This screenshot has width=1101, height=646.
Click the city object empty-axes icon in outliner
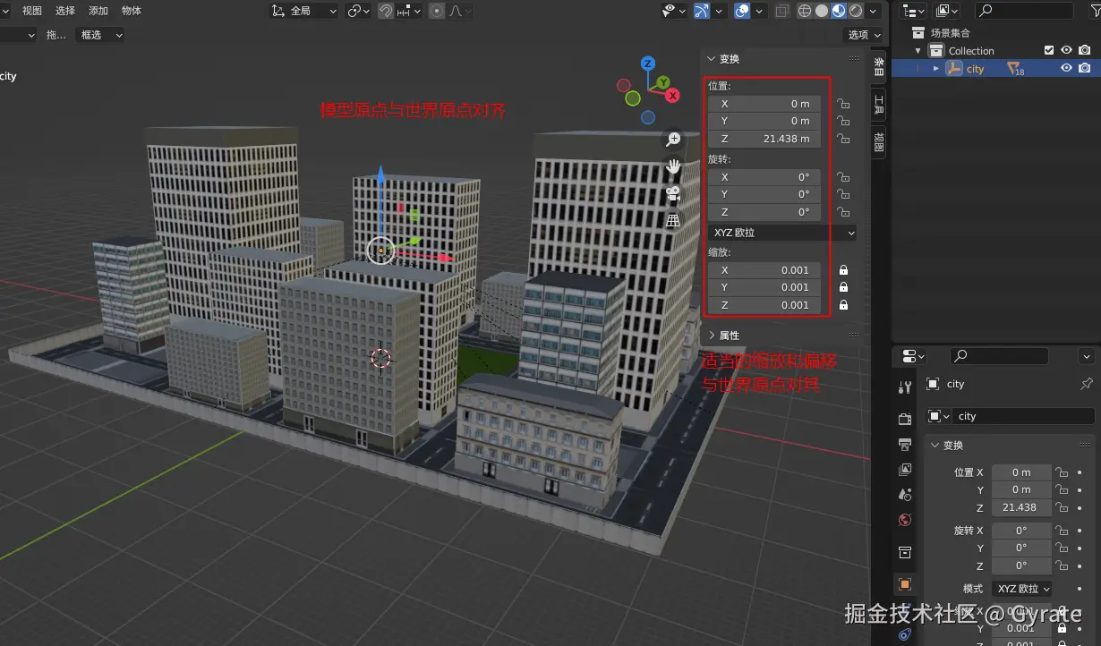point(954,69)
